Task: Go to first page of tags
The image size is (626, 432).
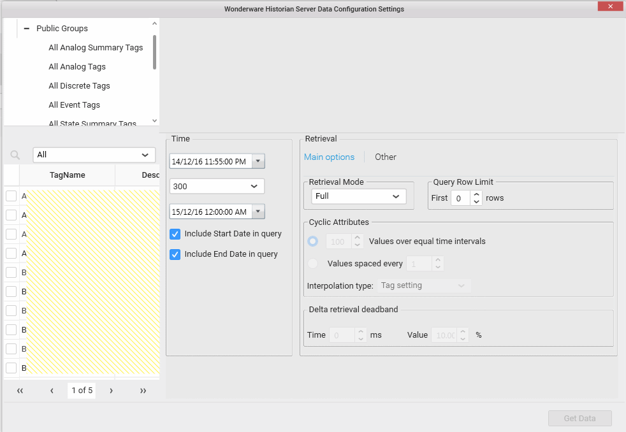Action: (x=20, y=391)
